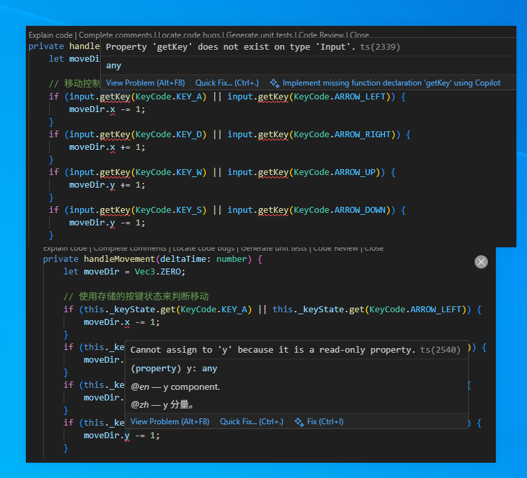Click the ts(2540) error code
Screen dimensions: 527x478
(440, 350)
